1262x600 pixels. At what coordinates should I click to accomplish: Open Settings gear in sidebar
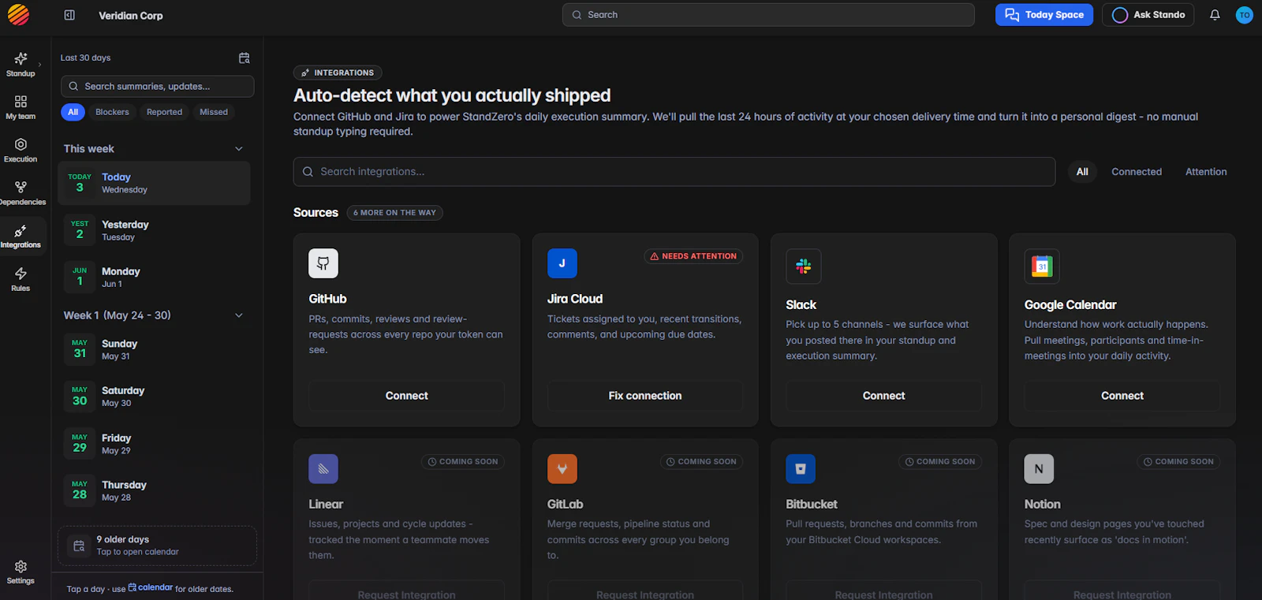[x=21, y=572]
